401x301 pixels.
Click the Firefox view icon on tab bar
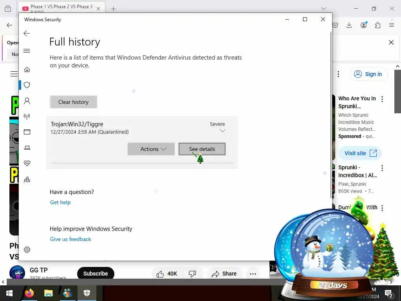(x=8, y=9)
